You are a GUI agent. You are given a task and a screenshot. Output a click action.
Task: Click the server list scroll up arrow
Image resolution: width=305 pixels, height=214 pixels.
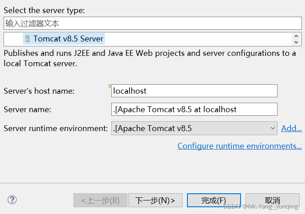point(296,36)
